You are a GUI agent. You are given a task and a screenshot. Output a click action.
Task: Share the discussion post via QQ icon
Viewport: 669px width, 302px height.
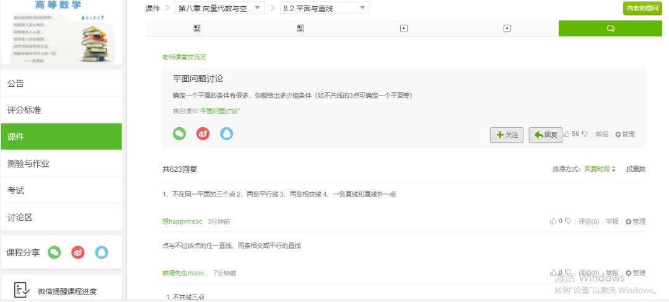227,134
